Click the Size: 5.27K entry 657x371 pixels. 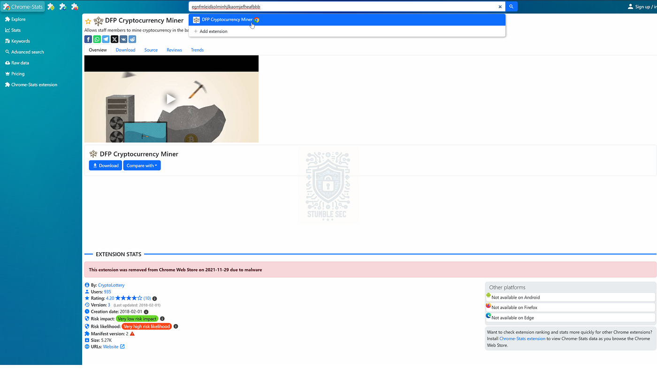[98, 340]
